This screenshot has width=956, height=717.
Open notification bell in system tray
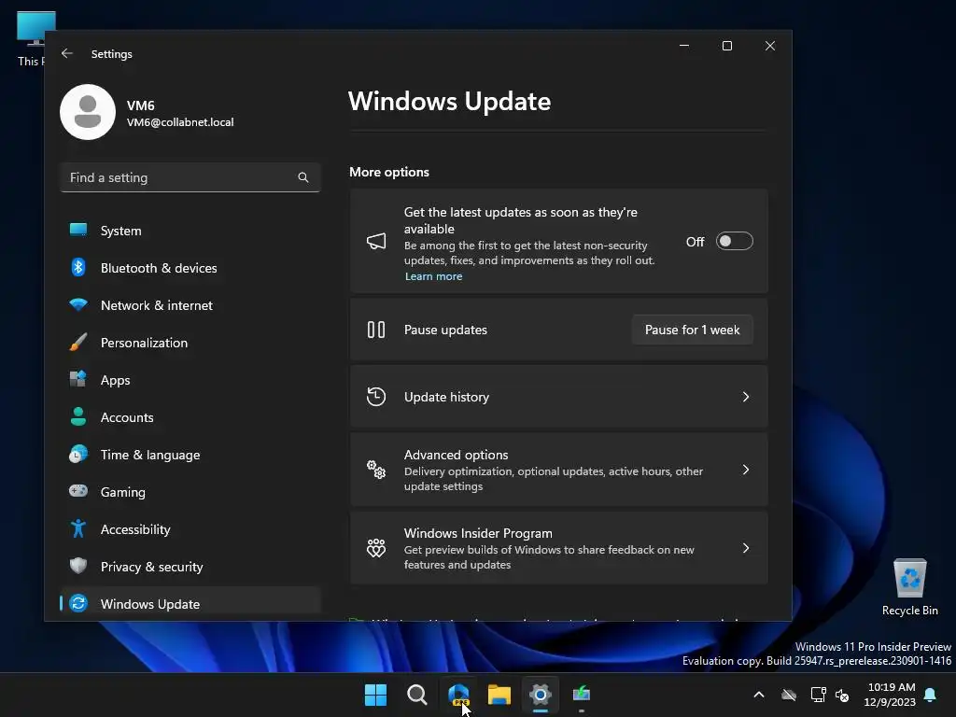click(931, 695)
